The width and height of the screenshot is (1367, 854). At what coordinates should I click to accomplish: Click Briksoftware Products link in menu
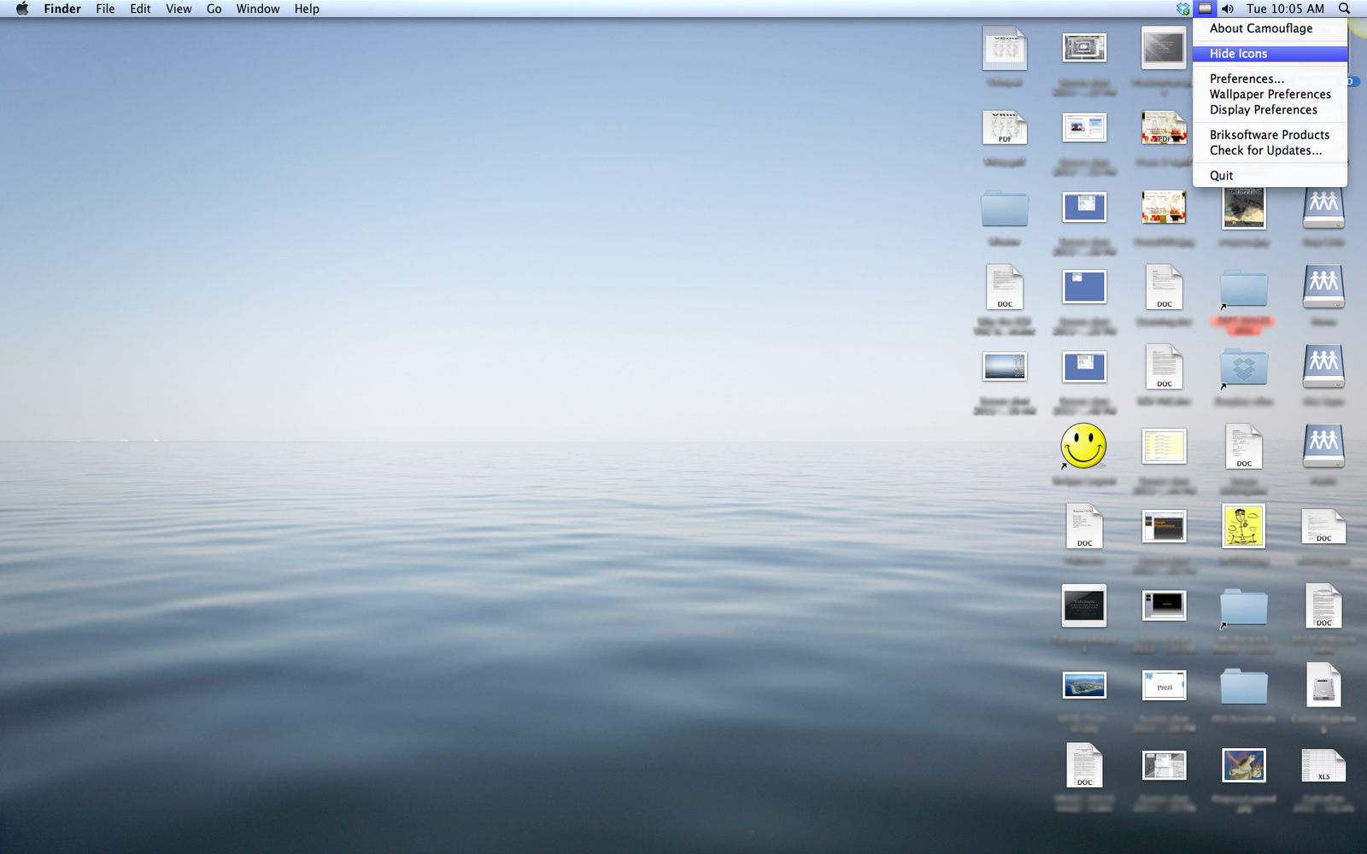pos(1269,135)
